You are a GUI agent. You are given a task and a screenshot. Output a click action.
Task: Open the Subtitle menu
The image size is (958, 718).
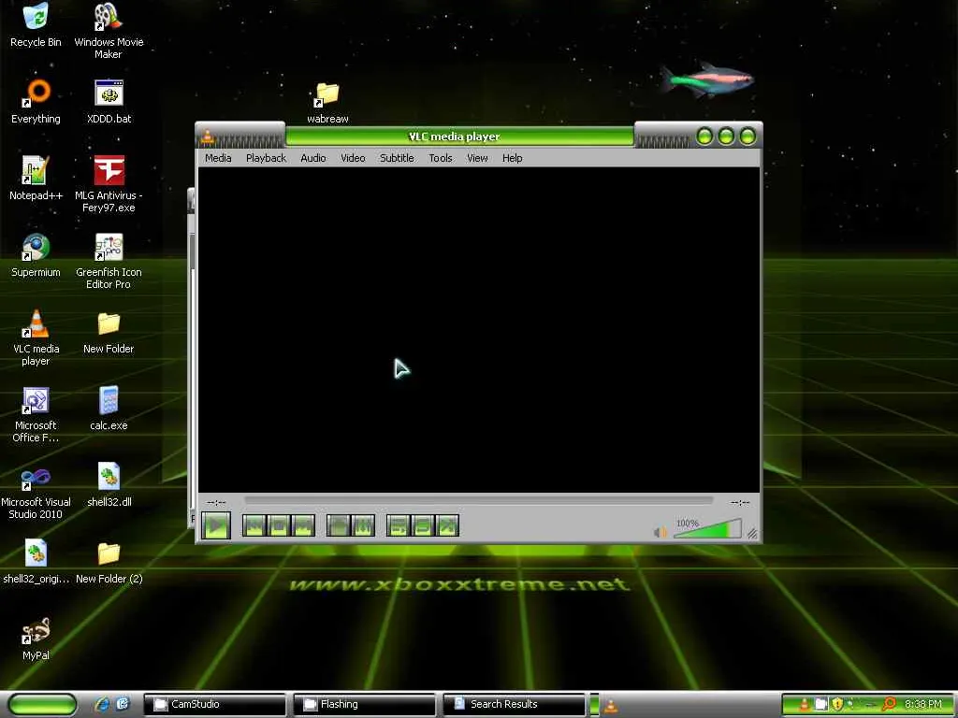(397, 158)
